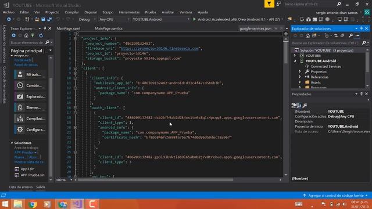372x209 pixels.
Task: Click Solution Explorer Properties wrench icon
Action: click(x=350, y=36)
